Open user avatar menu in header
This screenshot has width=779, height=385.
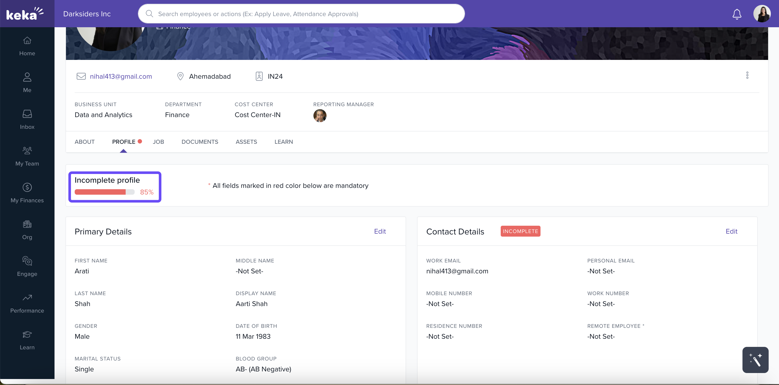(x=762, y=14)
